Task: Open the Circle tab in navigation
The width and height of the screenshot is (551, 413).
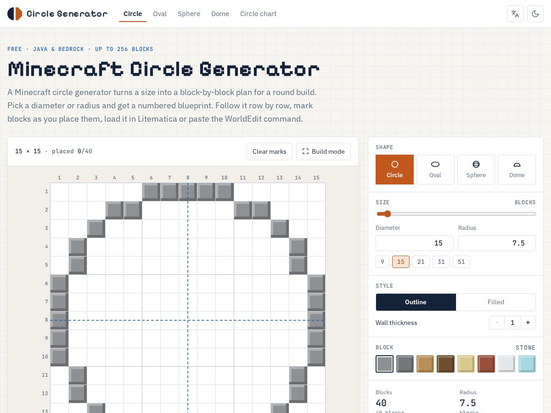Action: pyautogui.click(x=133, y=14)
